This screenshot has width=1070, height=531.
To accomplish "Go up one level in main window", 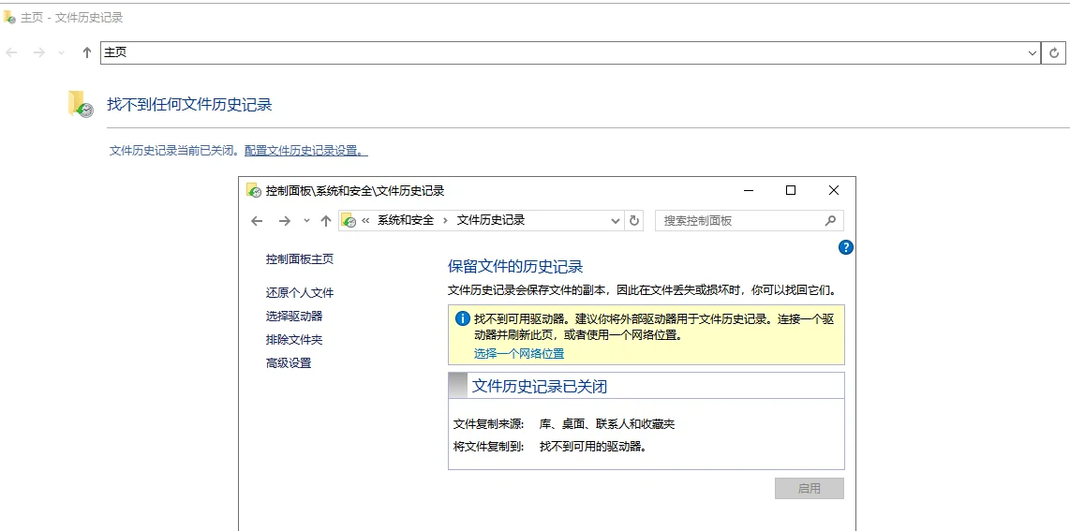I will tap(86, 52).
